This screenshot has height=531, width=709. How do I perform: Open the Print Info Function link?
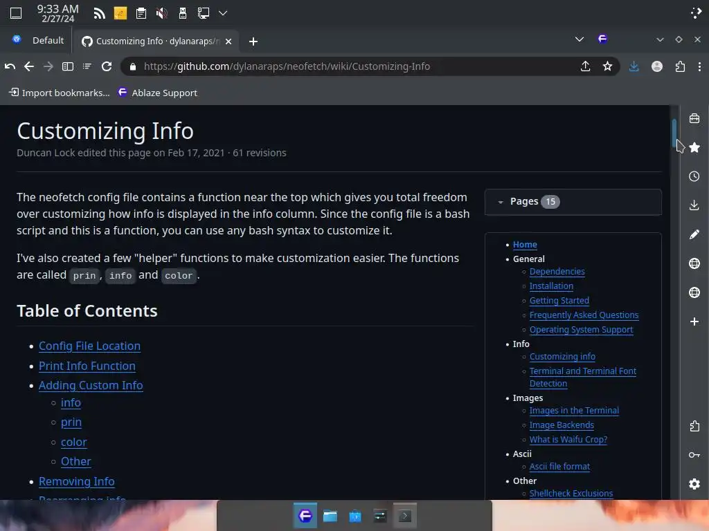coord(87,366)
